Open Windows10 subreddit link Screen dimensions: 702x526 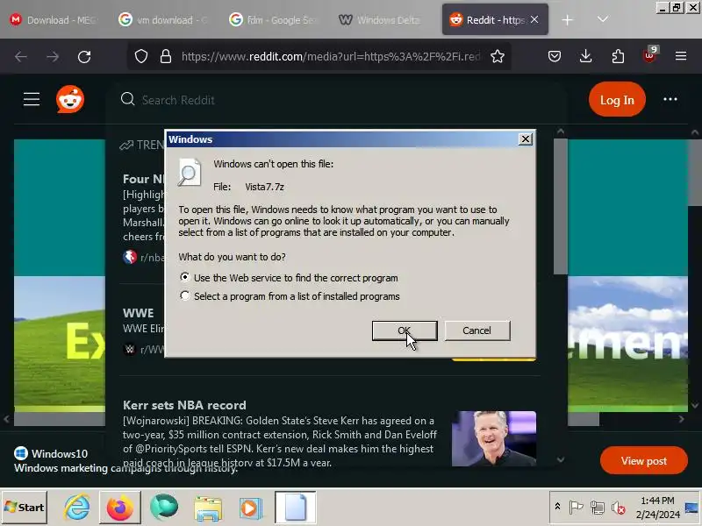point(51,453)
